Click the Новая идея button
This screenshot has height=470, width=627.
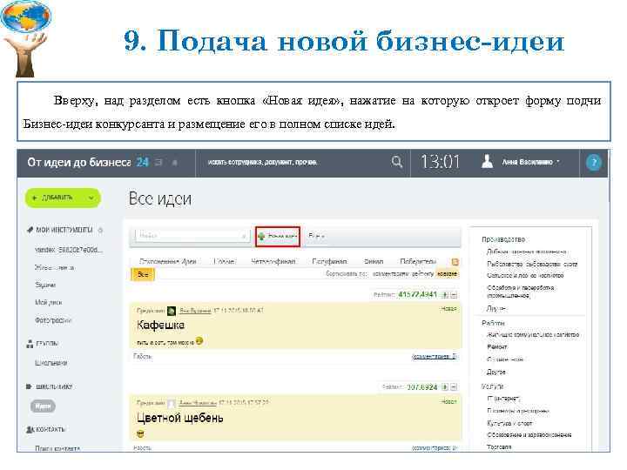[x=278, y=237]
